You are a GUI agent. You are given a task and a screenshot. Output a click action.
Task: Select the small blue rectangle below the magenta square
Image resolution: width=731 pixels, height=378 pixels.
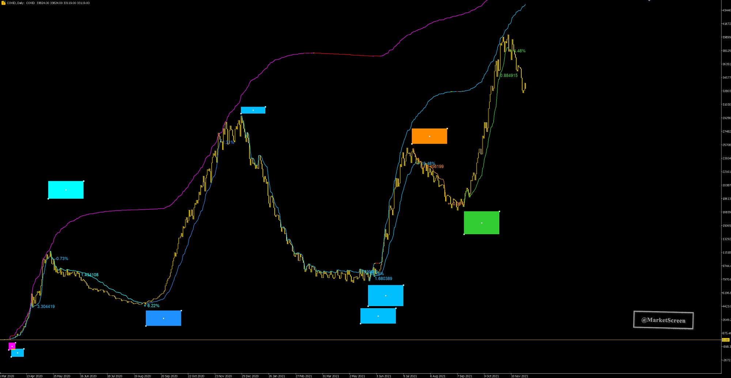click(17, 353)
